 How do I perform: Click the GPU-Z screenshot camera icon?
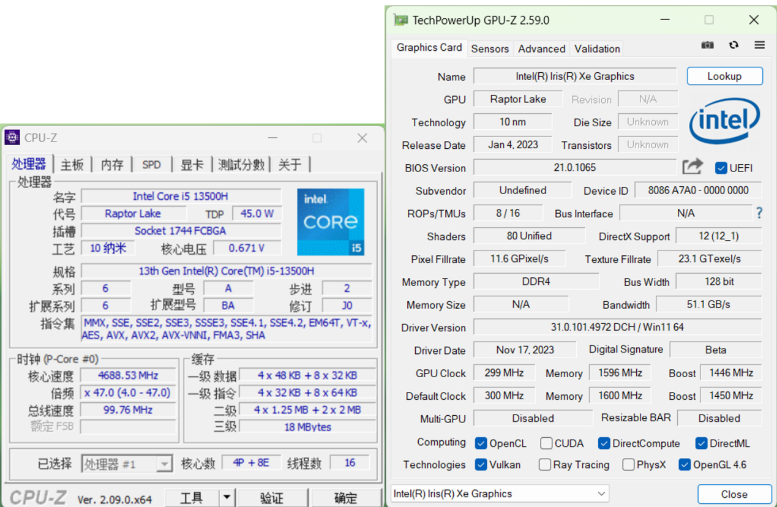click(x=707, y=45)
